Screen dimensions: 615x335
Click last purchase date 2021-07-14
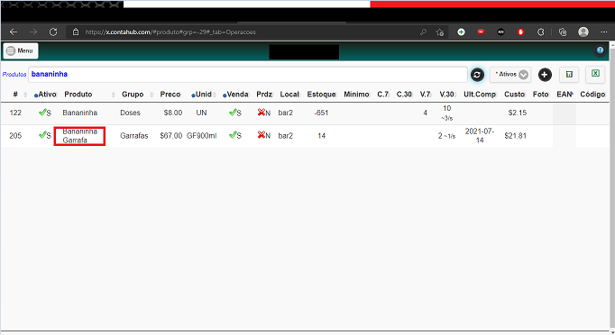pos(480,136)
